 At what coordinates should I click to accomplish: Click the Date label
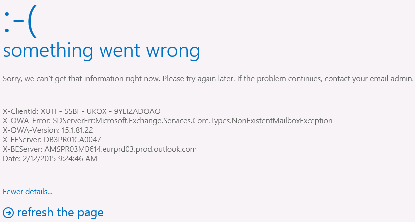tap(10, 159)
